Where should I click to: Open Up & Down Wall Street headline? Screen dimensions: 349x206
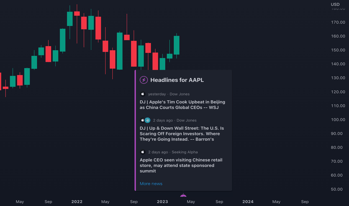pyautogui.click(x=182, y=134)
